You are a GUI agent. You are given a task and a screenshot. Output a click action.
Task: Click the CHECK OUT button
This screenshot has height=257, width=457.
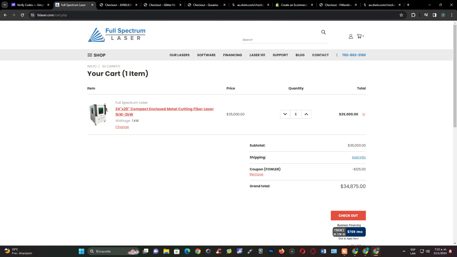pyautogui.click(x=348, y=216)
